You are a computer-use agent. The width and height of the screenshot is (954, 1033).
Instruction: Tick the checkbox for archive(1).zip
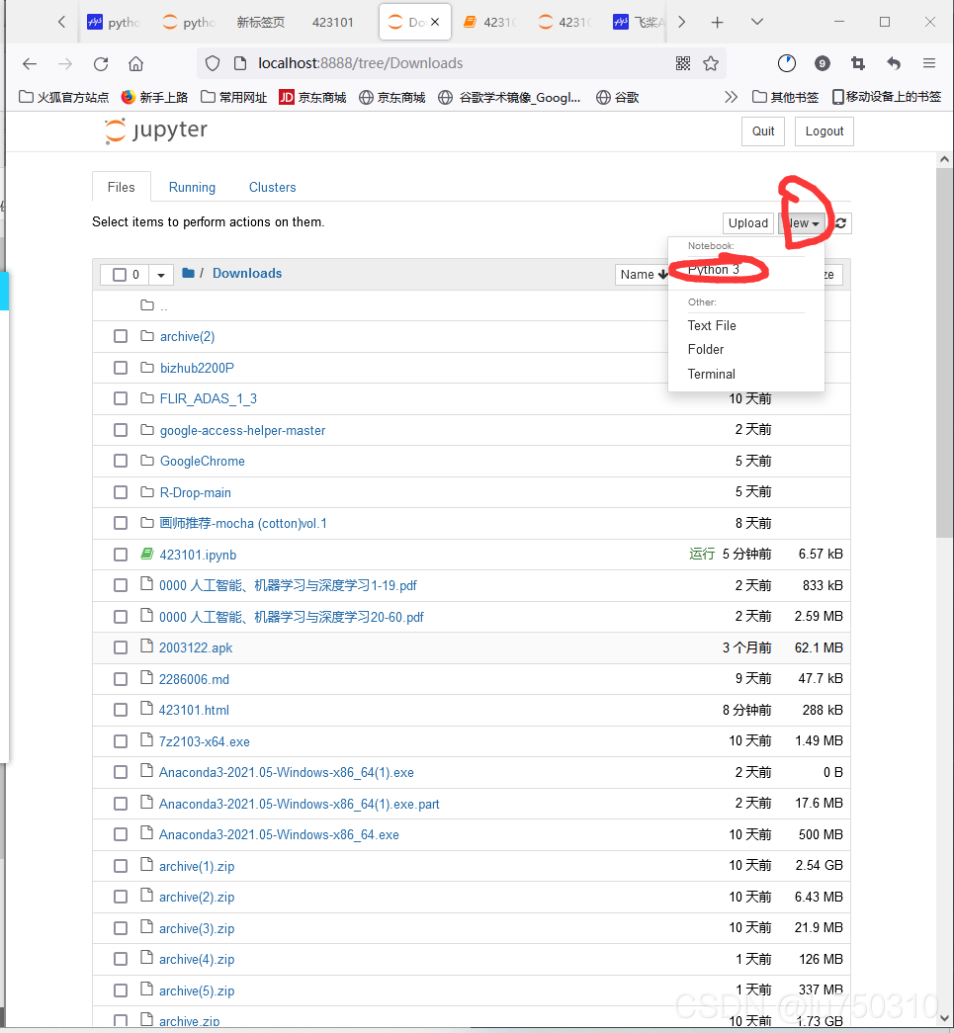tap(121, 866)
